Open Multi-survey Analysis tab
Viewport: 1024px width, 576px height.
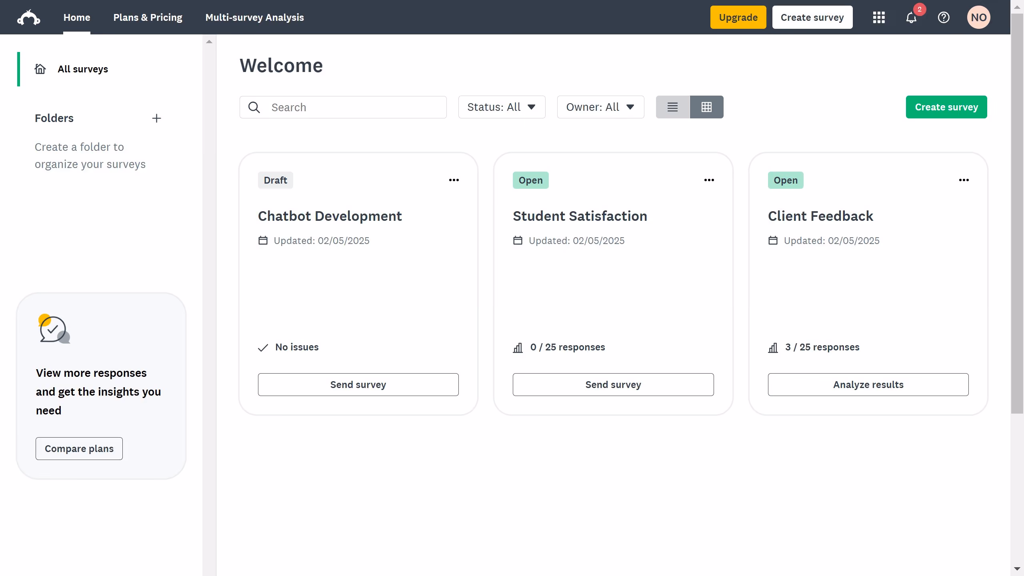point(254,18)
